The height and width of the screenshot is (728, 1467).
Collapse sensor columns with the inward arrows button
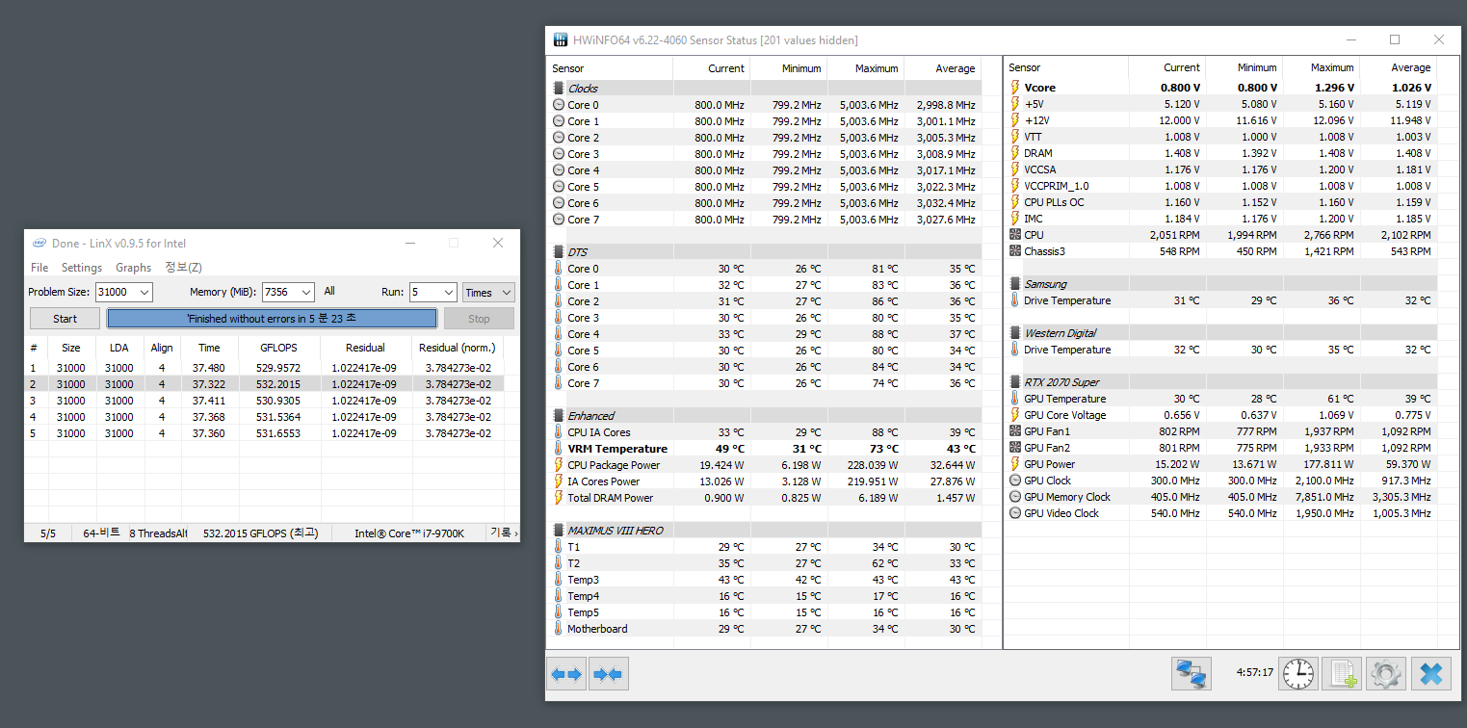tap(609, 674)
